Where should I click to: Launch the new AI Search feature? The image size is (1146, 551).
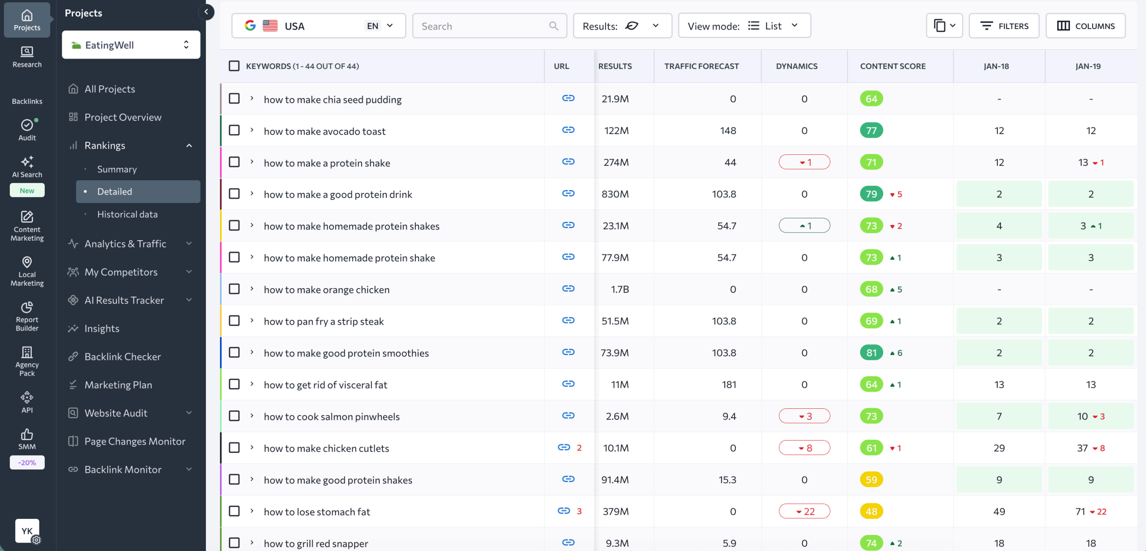(27, 168)
